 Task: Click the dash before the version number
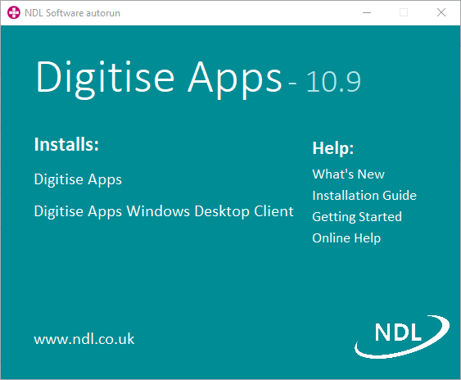pos(292,84)
